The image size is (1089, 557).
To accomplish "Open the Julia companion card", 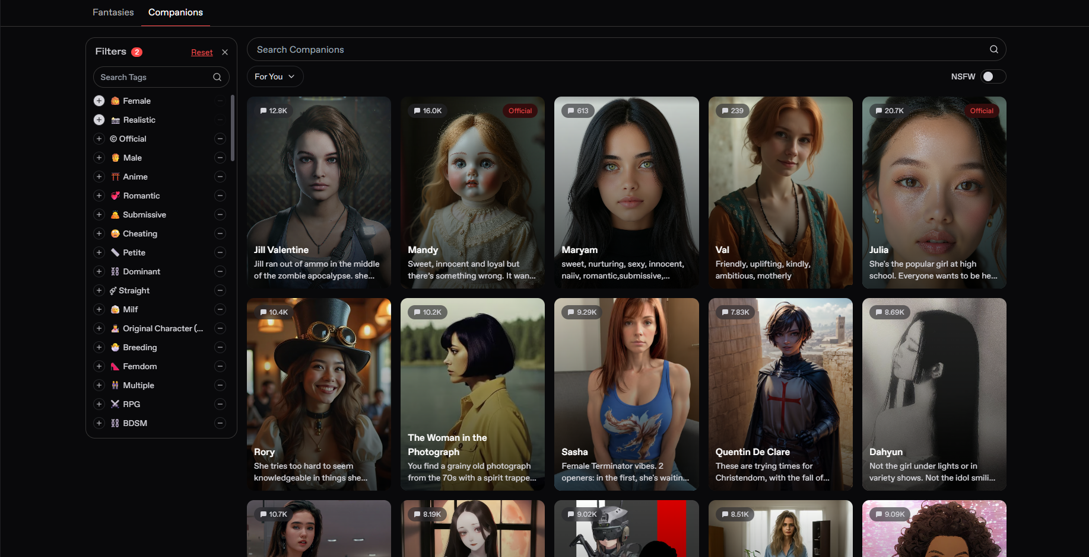I will pyautogui.click(x=934, y=193).
